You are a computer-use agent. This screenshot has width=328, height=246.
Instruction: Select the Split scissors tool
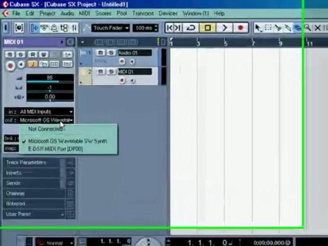[278, 28]
